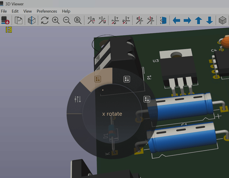Rotate X counterclockwise
Screen dimensions: 229x178
tap(102, 20)
